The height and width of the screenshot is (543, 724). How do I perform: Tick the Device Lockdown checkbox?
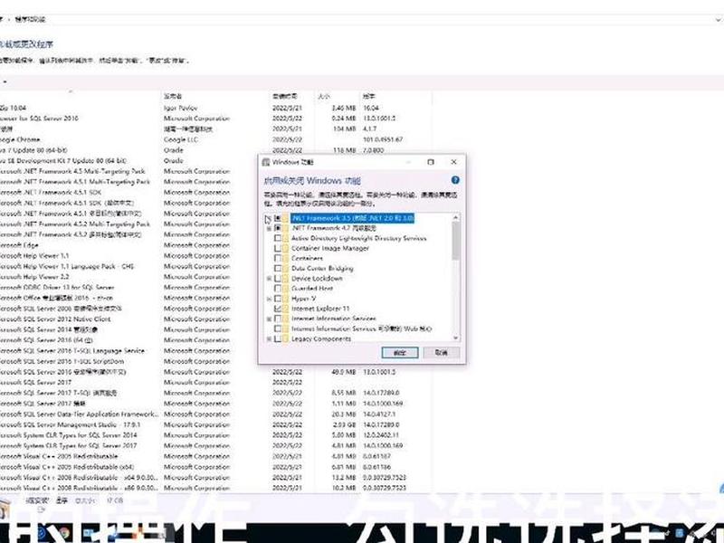278,279
